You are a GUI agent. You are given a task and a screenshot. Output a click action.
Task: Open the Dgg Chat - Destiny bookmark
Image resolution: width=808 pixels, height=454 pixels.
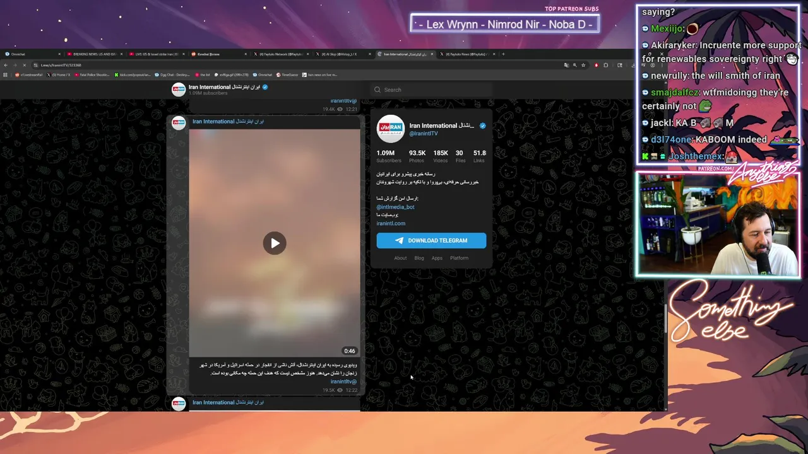pyautogui.click(x=172, y=75)
